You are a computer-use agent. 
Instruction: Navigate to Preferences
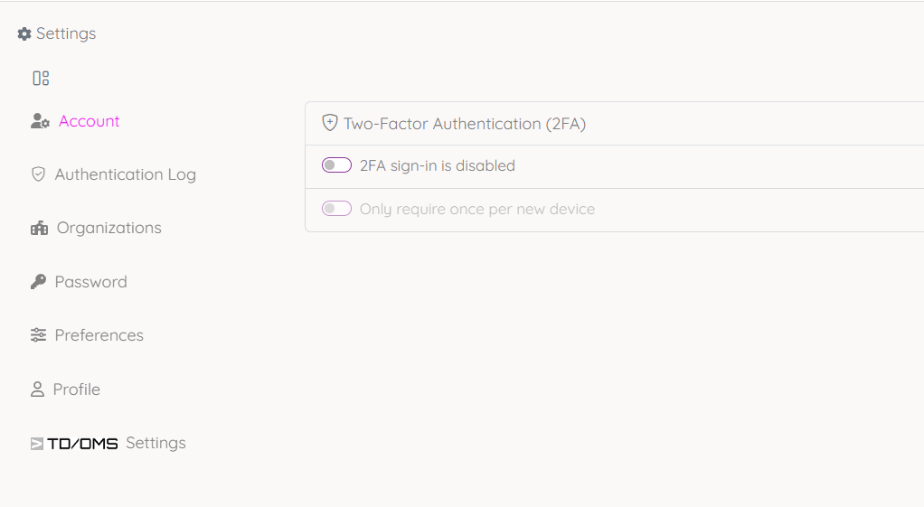99,335
